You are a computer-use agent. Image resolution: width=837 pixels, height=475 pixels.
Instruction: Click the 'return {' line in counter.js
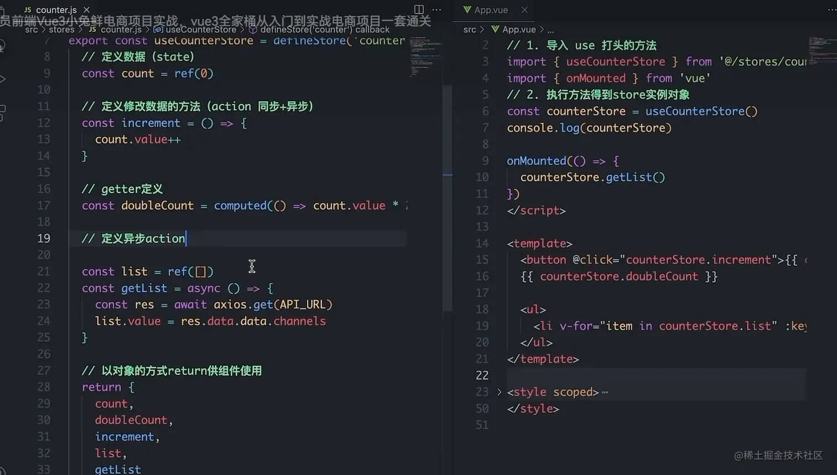point(108,387)
